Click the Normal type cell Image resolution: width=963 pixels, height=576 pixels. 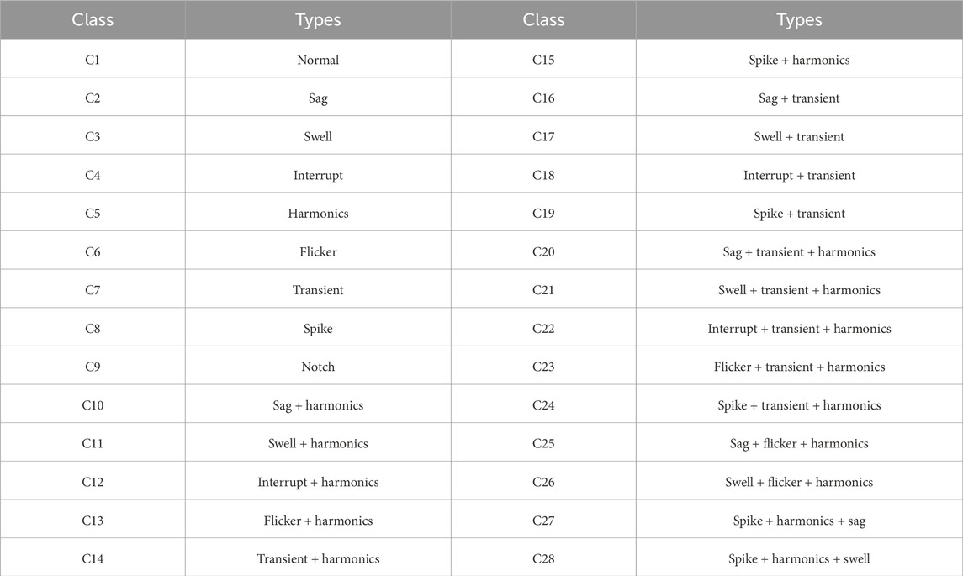point(318,60)
